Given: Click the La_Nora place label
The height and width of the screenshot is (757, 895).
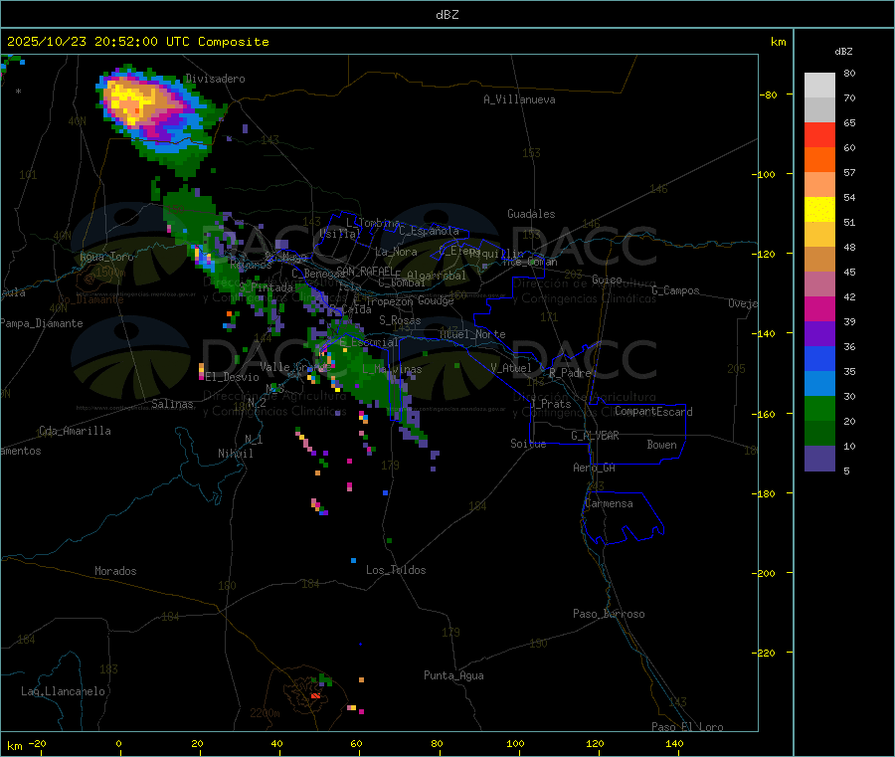Looking at the screenshot, I should coord(396,252).
